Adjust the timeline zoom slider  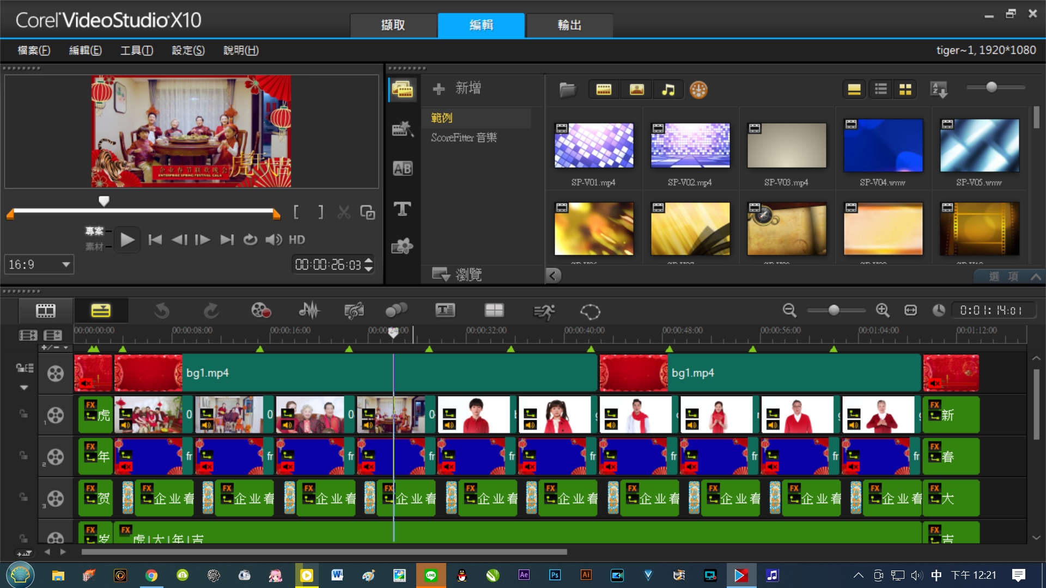click(x=834, y=310)
